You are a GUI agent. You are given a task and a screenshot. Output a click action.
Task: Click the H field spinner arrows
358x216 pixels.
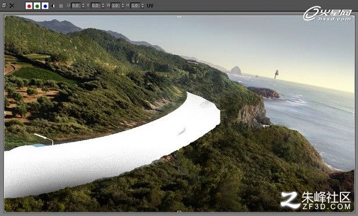(143, 6)
